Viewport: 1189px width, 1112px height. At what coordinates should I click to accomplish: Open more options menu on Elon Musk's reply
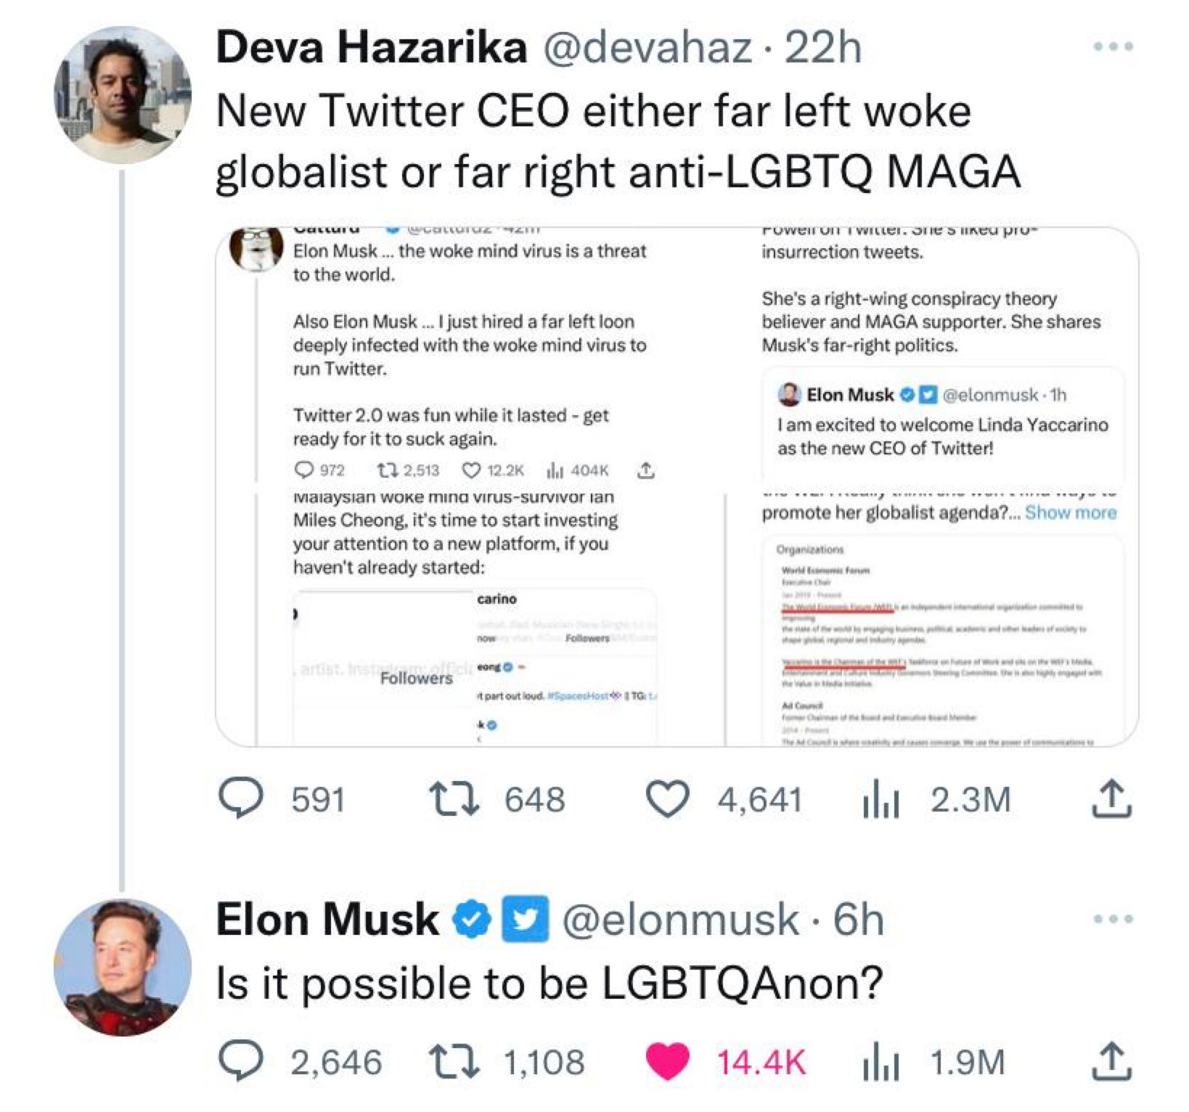click(1113, 919)
